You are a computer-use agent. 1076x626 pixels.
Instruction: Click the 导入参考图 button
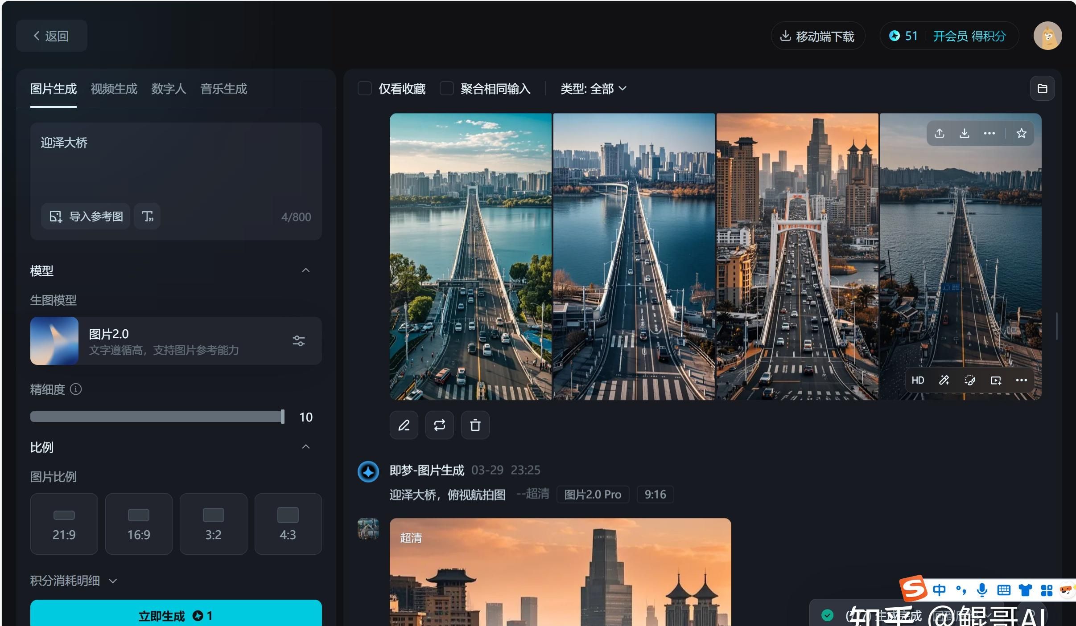coord(86,217)
